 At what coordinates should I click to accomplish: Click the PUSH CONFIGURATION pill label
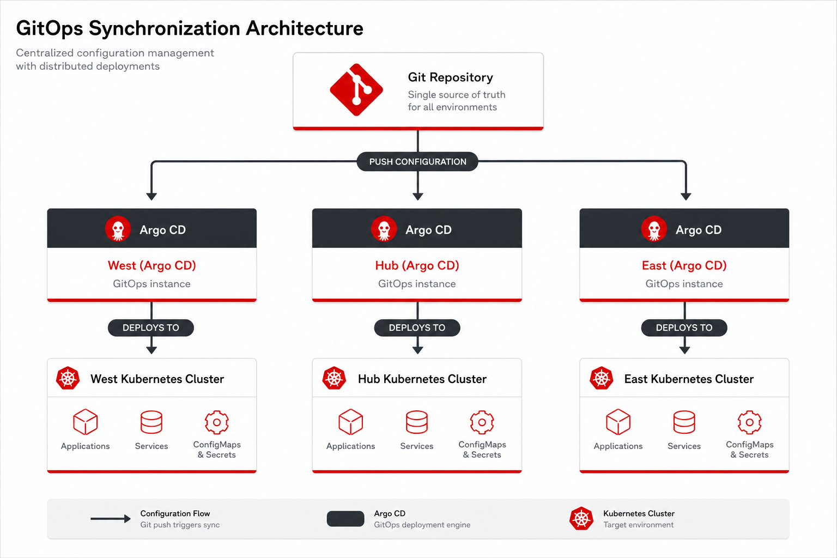(x=417, y=161)
